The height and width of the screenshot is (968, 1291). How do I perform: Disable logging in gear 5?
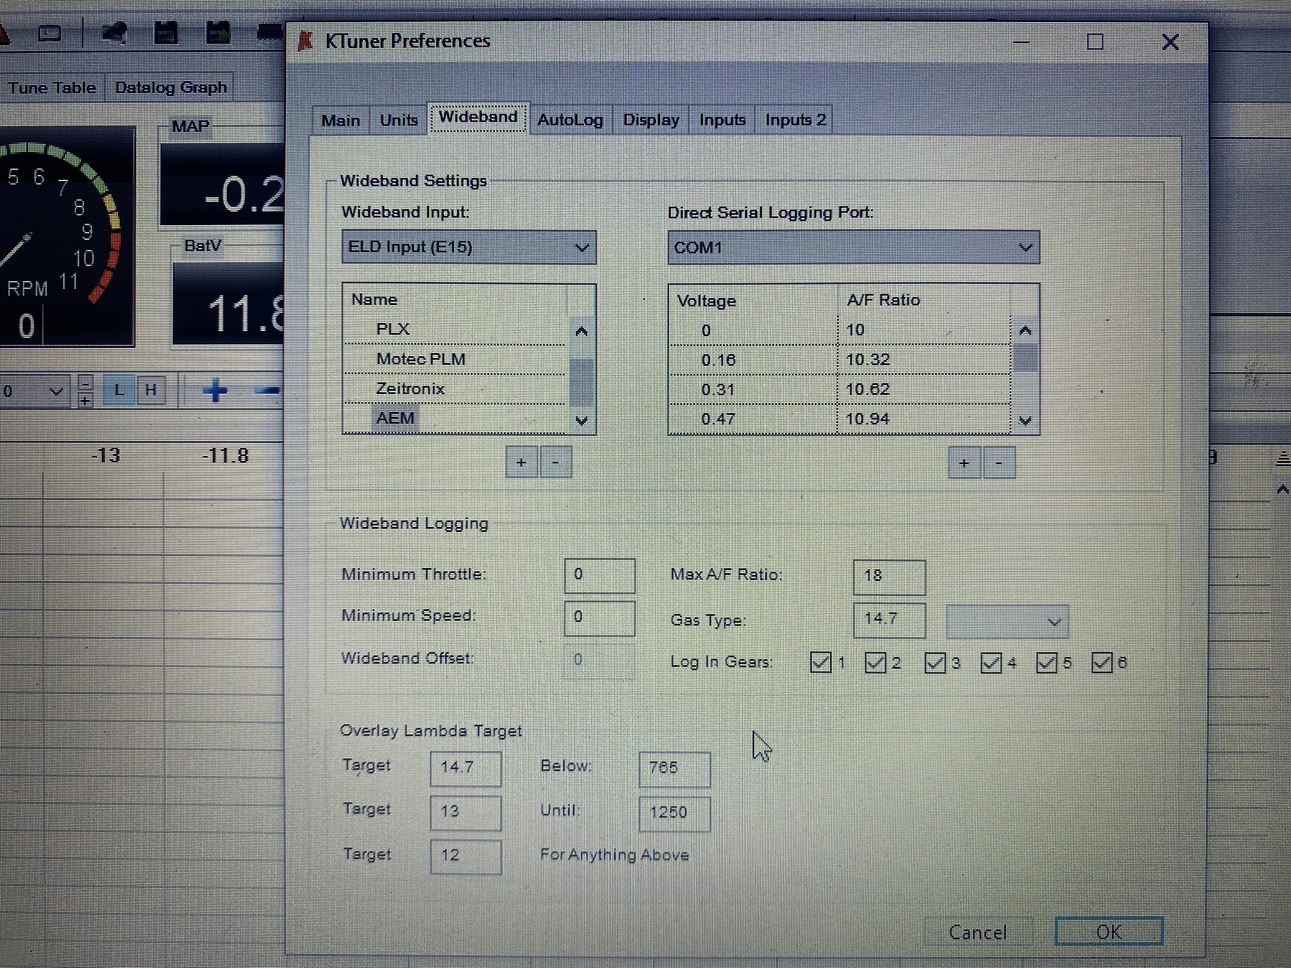(1046, 663)
